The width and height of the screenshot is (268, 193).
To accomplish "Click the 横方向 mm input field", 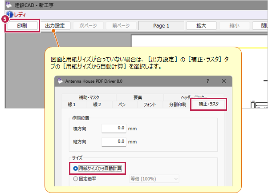I will point(114,128).
